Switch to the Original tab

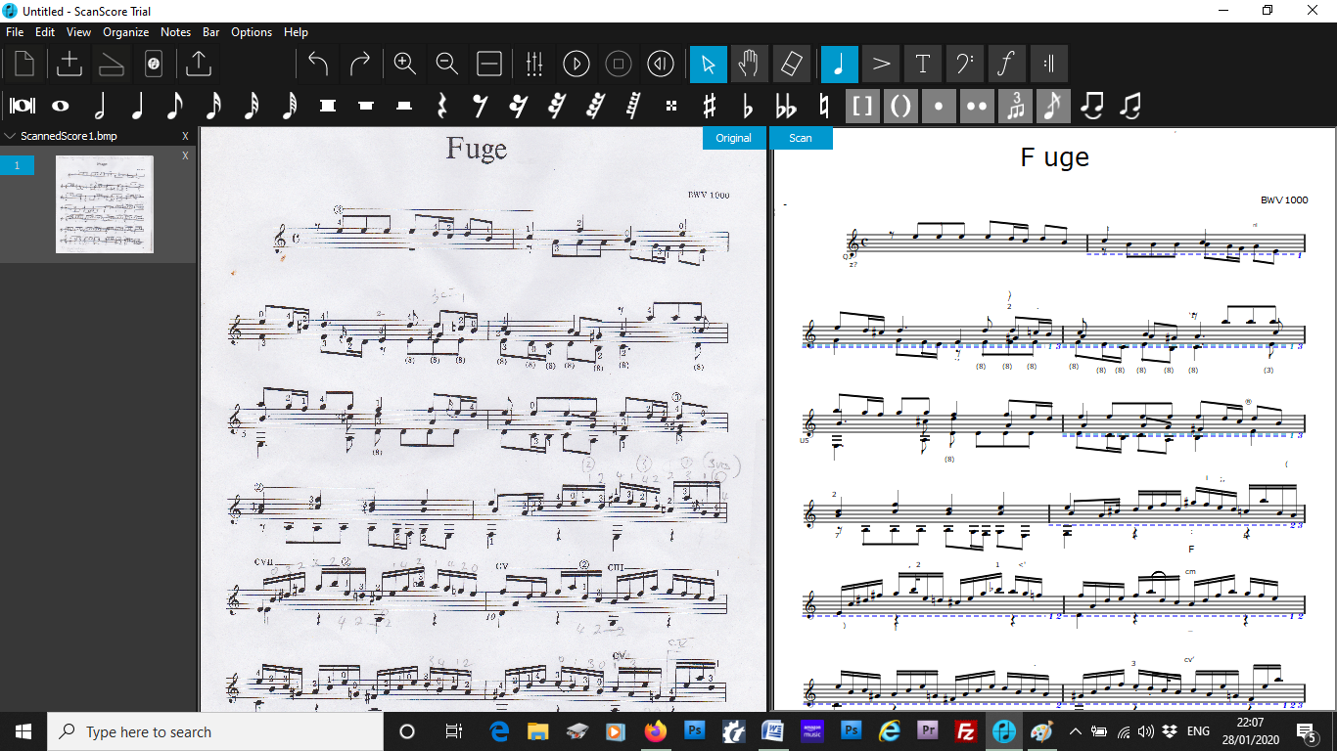[734, 138]
